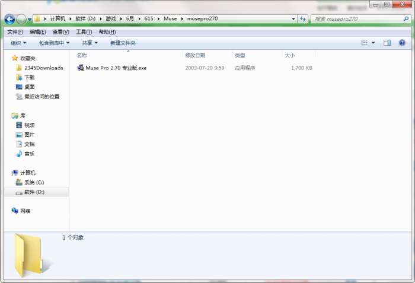Open 软件 (D:) in the navigation pane
This screenshot has height=283, width=415.
coord(34,192)
